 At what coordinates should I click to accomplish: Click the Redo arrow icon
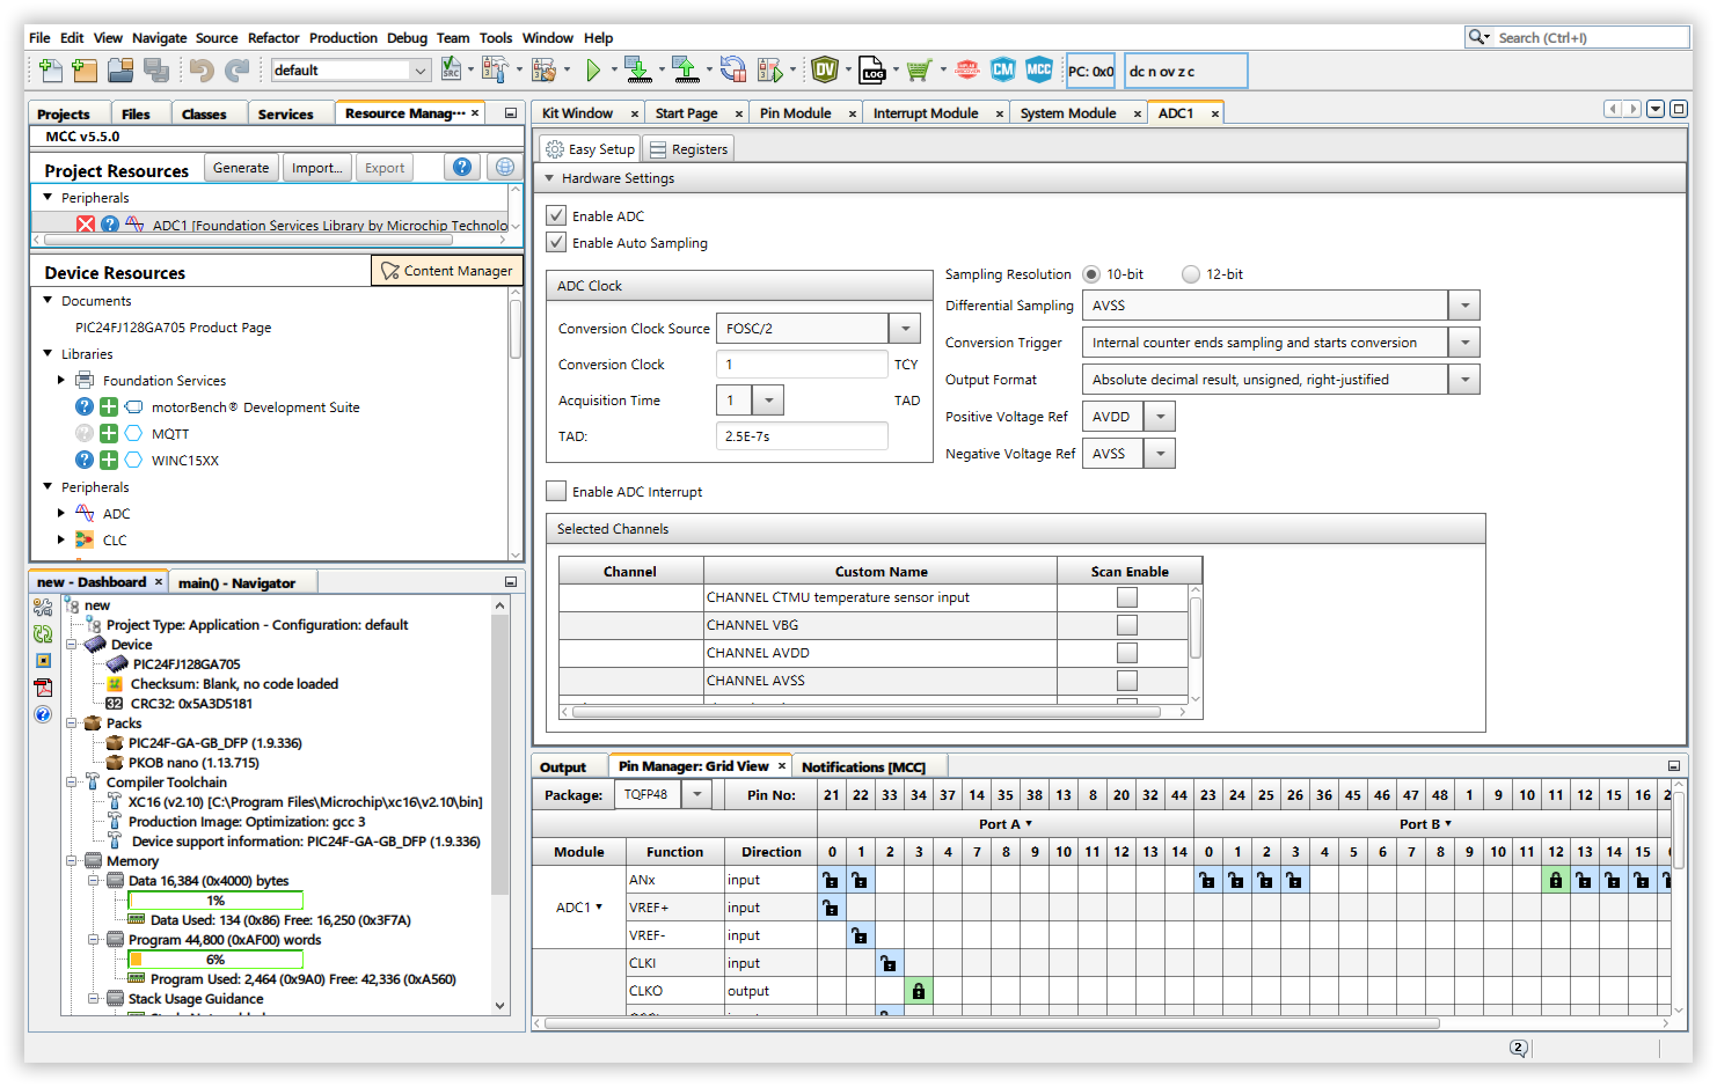pos(238,71)
